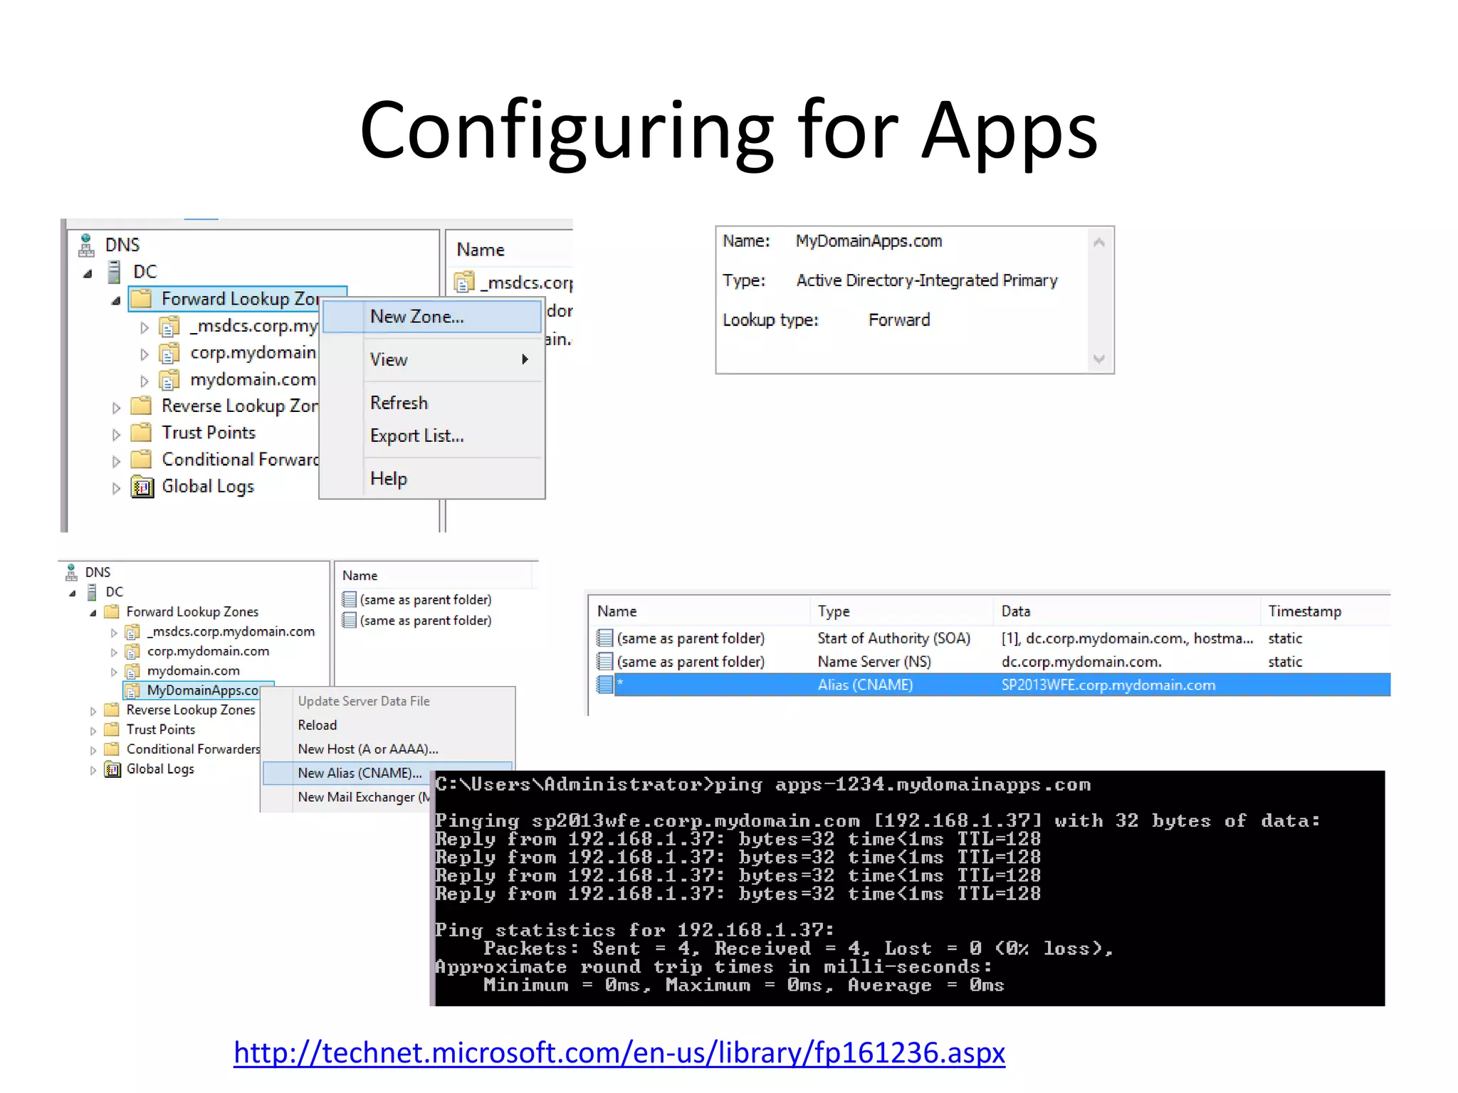Open the technet.microsoft.com link
This screenshot has height=1093, width=1458.
tap(619, 1052)
